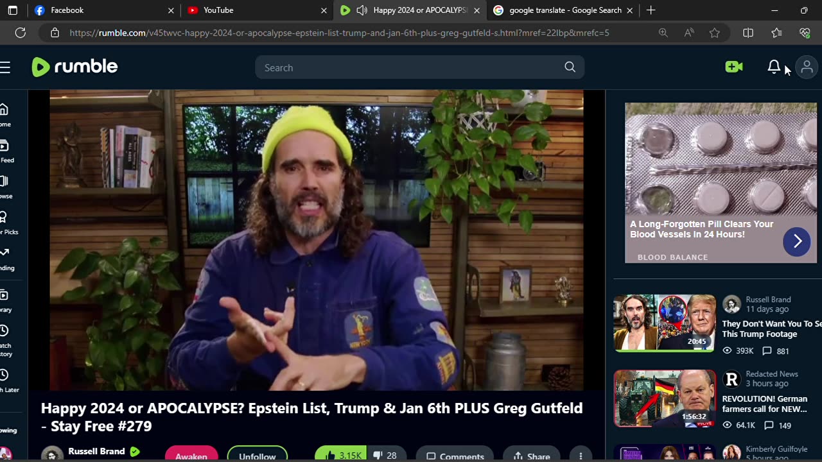Open the browser Favorites list icon
The height and width of the screenshot is (462, 822).
[x=776, y=33]
